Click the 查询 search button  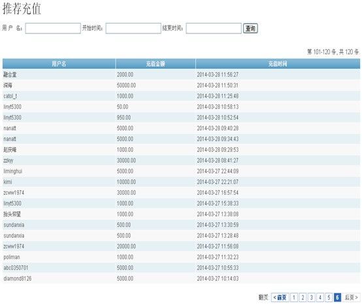pyautogui.click(x=250, y=28)
